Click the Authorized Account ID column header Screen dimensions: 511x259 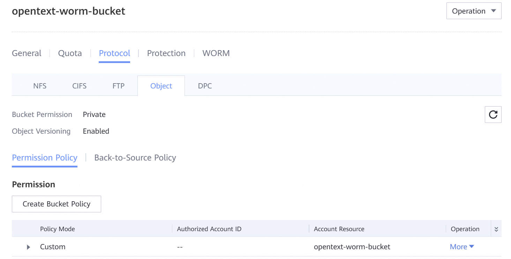coord(209,229)
